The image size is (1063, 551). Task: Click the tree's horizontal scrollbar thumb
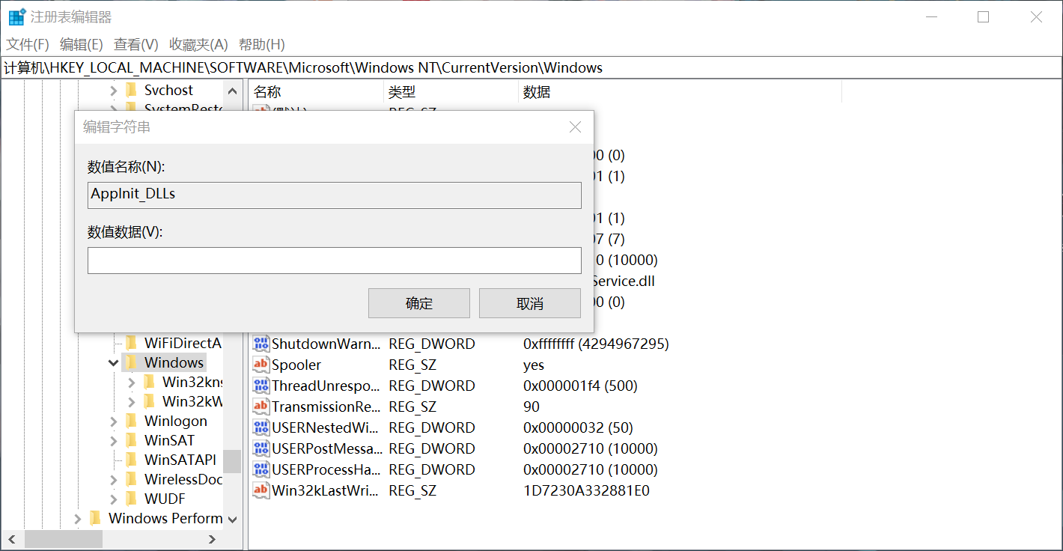pos(63,539)
